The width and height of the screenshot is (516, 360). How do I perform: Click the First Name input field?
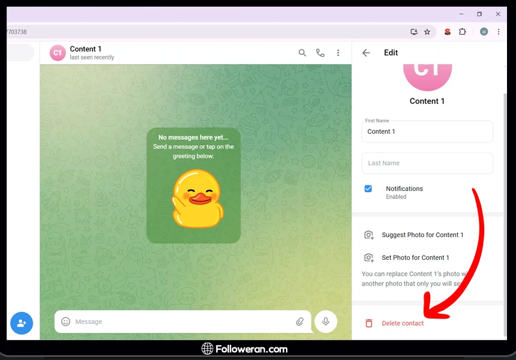pyautogui.click(x=427, y=132)
